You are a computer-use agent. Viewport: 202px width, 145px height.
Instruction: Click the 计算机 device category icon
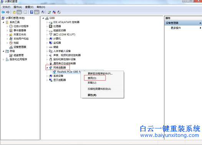pyautogui.click(x=51, y=39)
